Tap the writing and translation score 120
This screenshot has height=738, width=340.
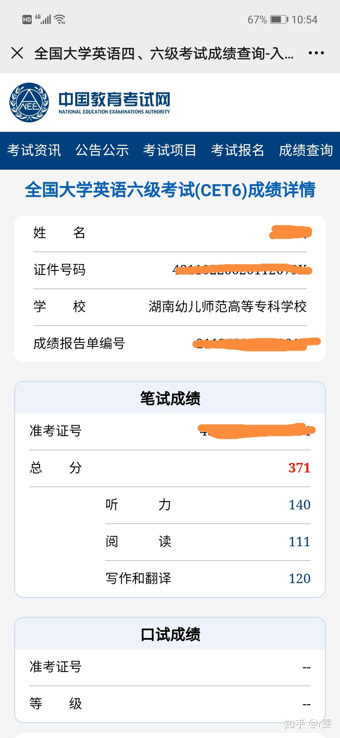pos(299,579)
